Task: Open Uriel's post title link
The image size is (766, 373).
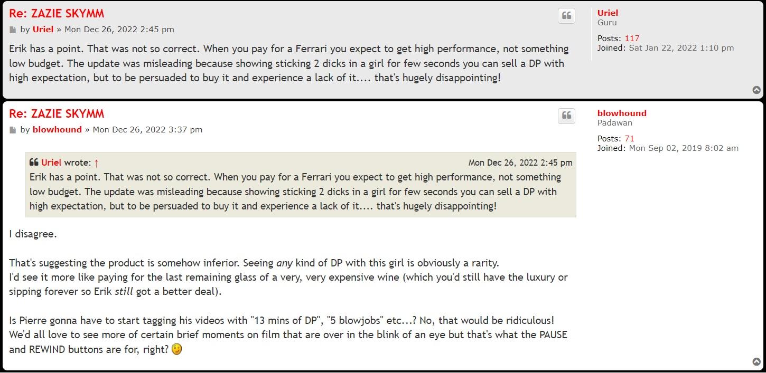Action: pos(57,13)
